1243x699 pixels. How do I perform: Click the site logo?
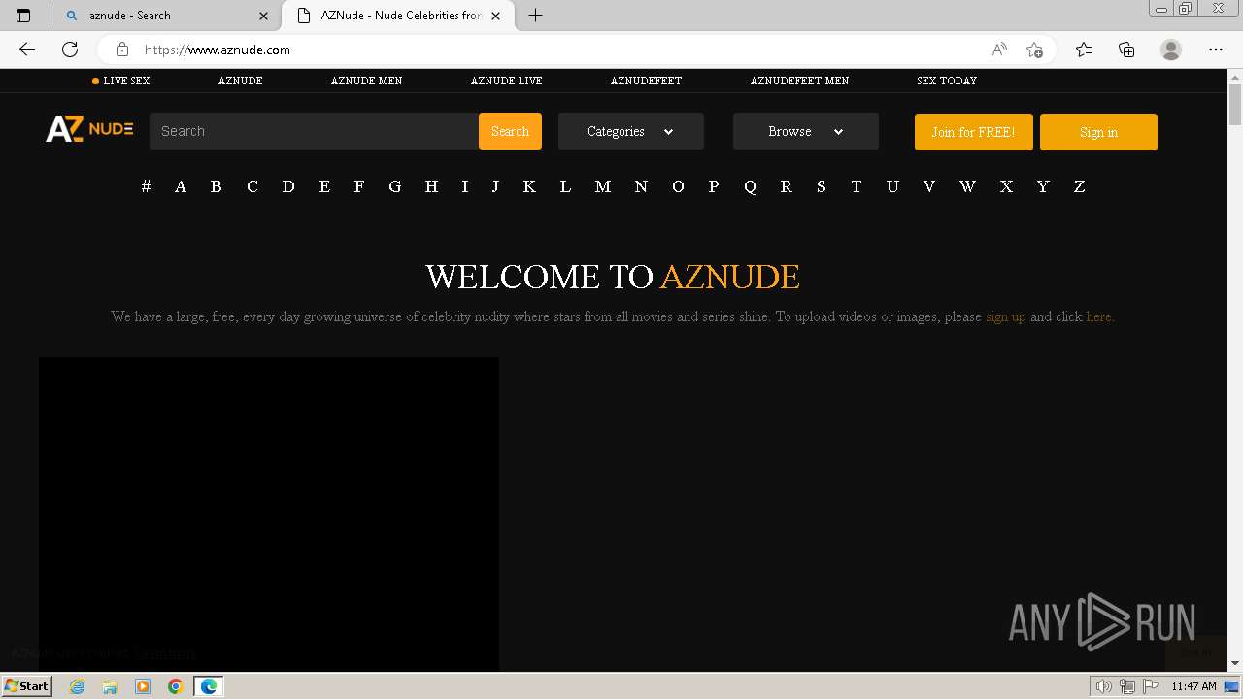pyautogui.click(x=89, y=128)
